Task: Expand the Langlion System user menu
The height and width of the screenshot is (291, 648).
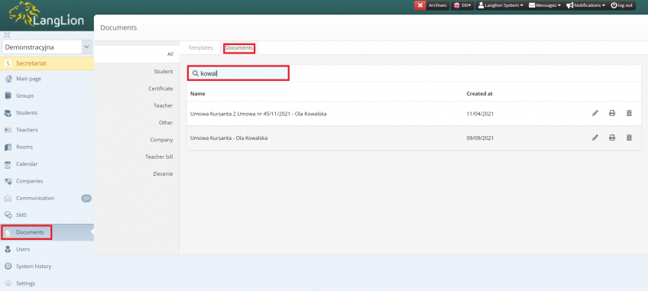Action: coord(501,5)
